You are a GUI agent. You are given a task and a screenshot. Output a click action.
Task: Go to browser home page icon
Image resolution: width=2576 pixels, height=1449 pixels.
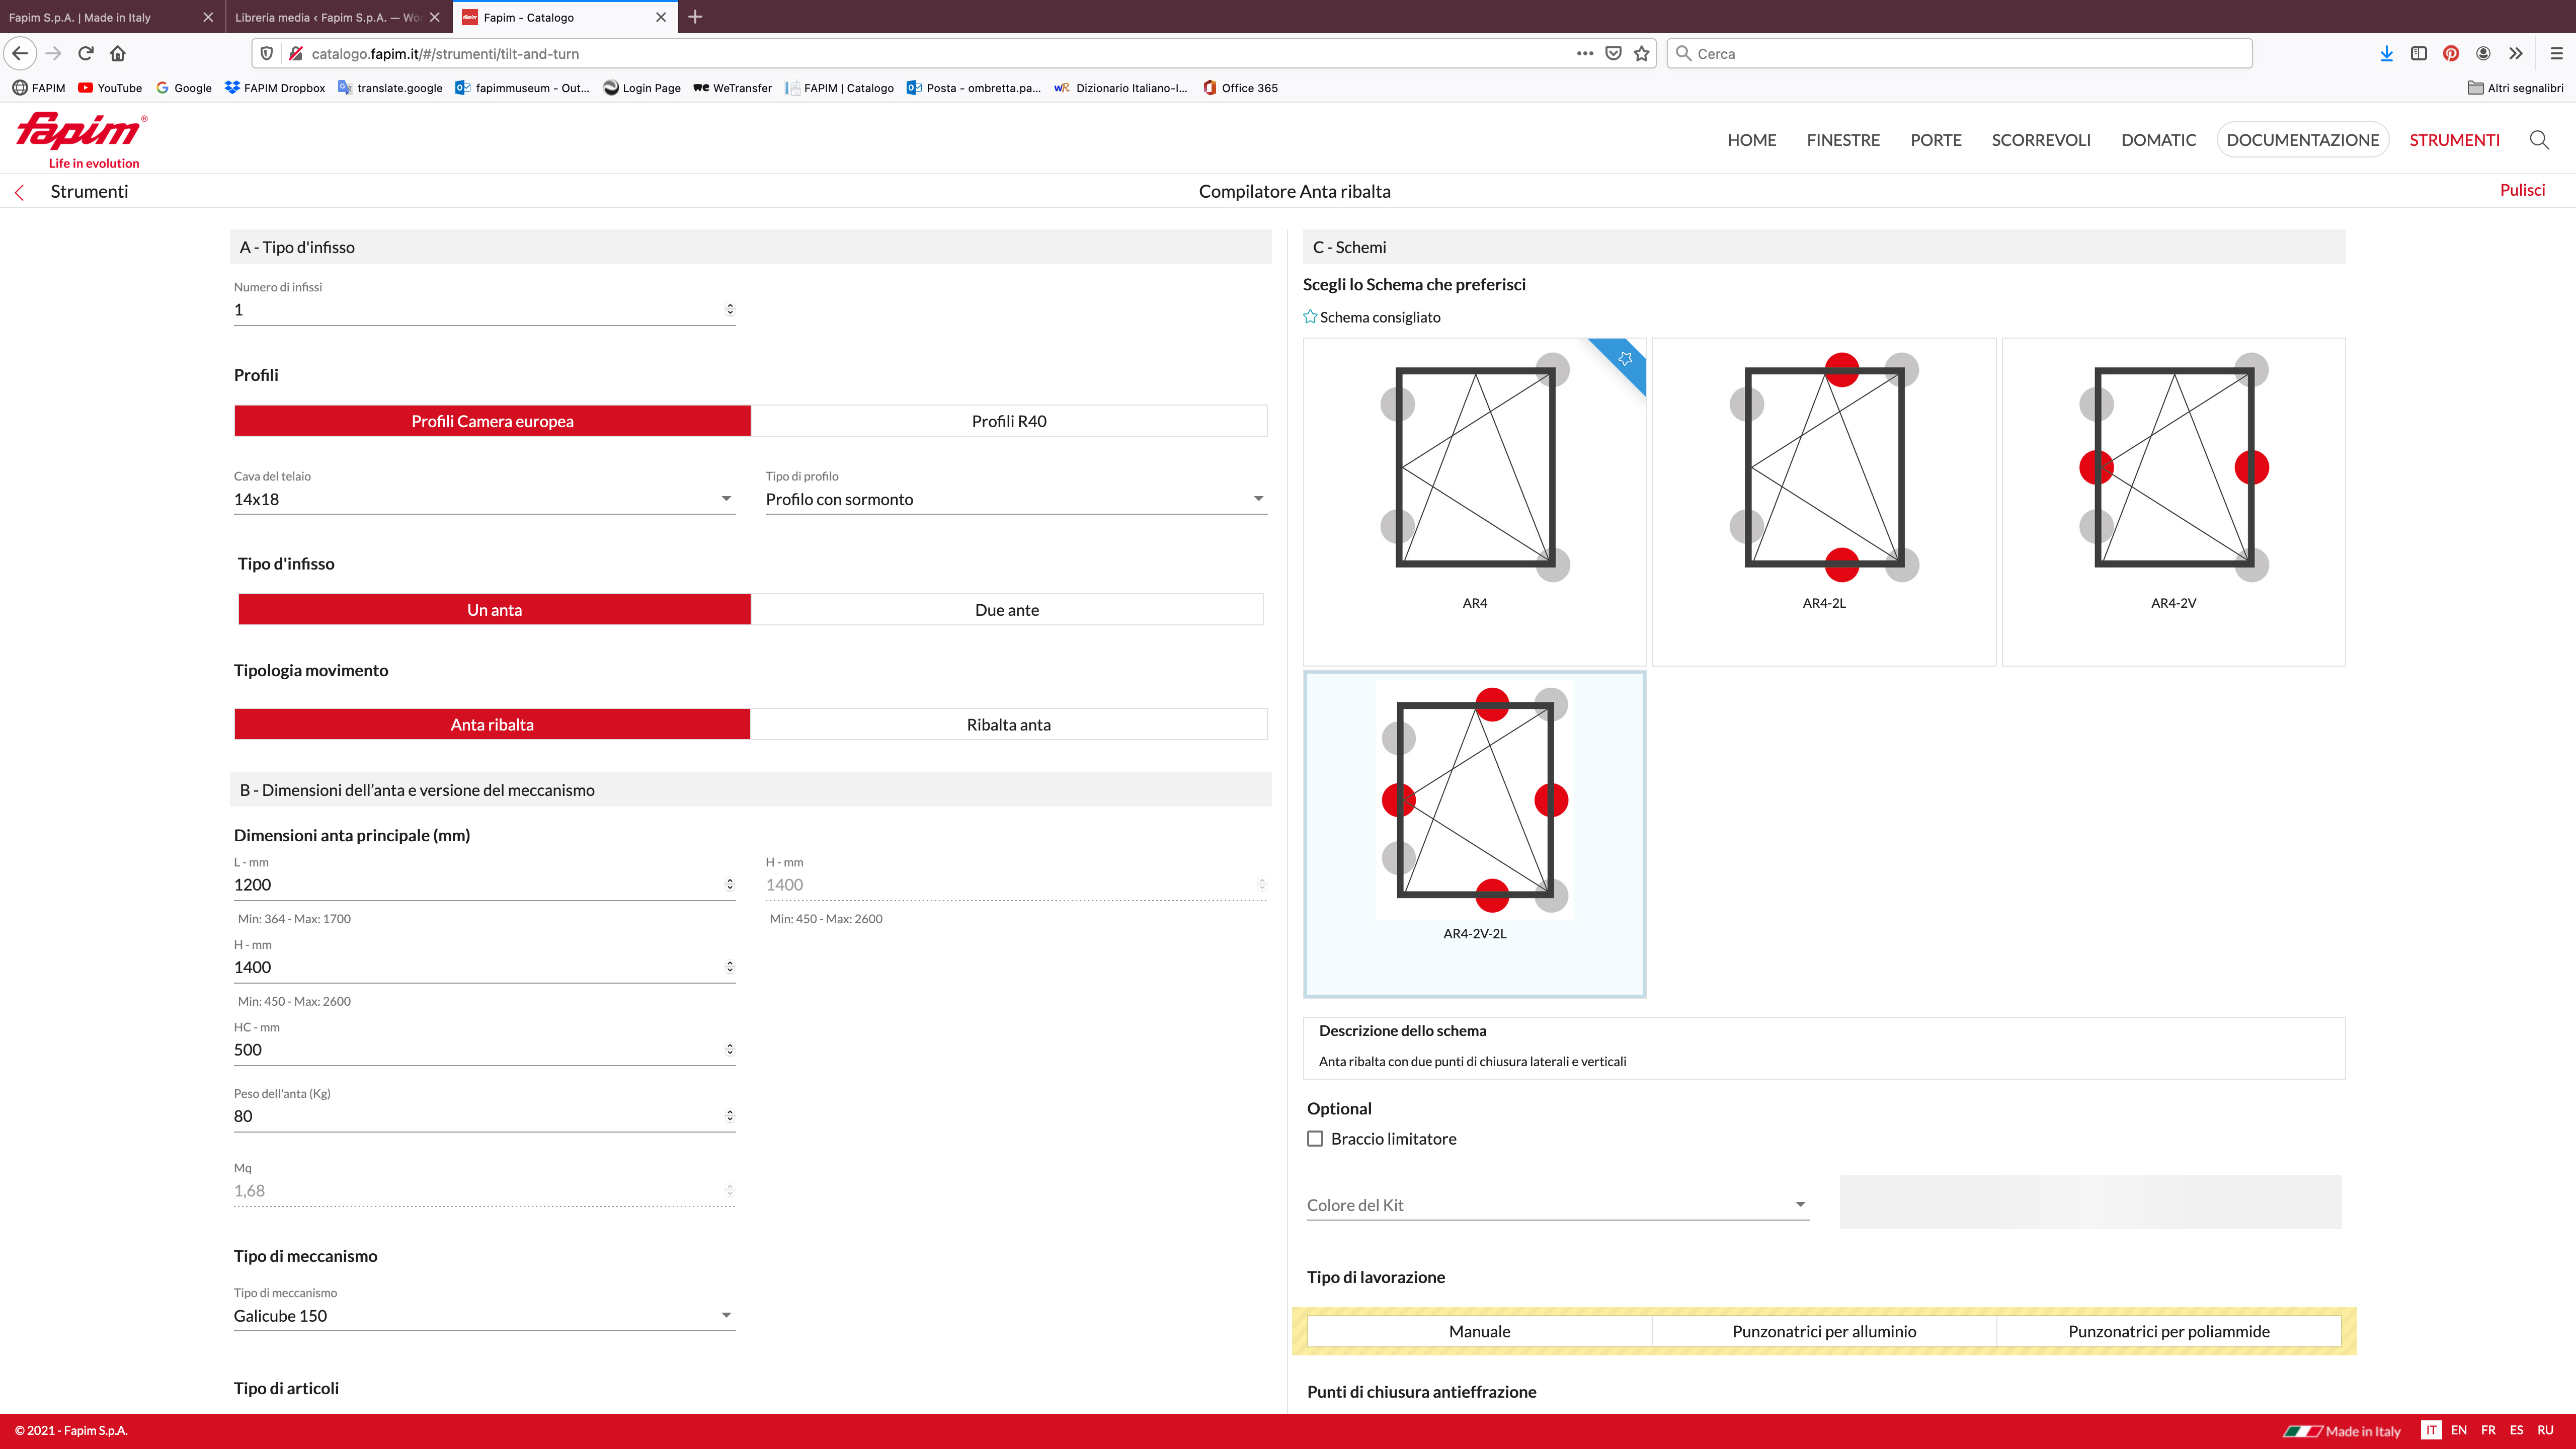(118, 53)
